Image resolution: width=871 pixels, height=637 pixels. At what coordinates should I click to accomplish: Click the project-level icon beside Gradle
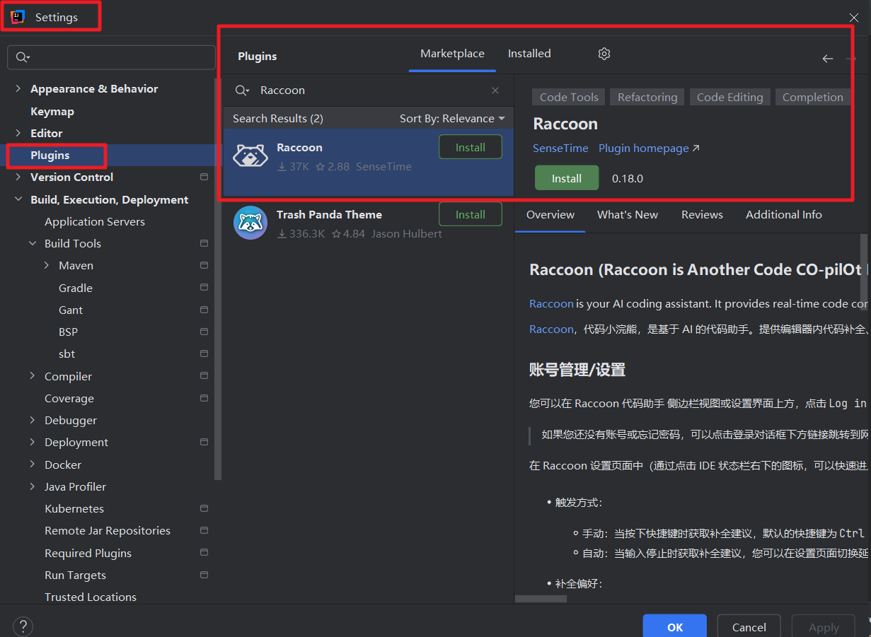point(204,288)
